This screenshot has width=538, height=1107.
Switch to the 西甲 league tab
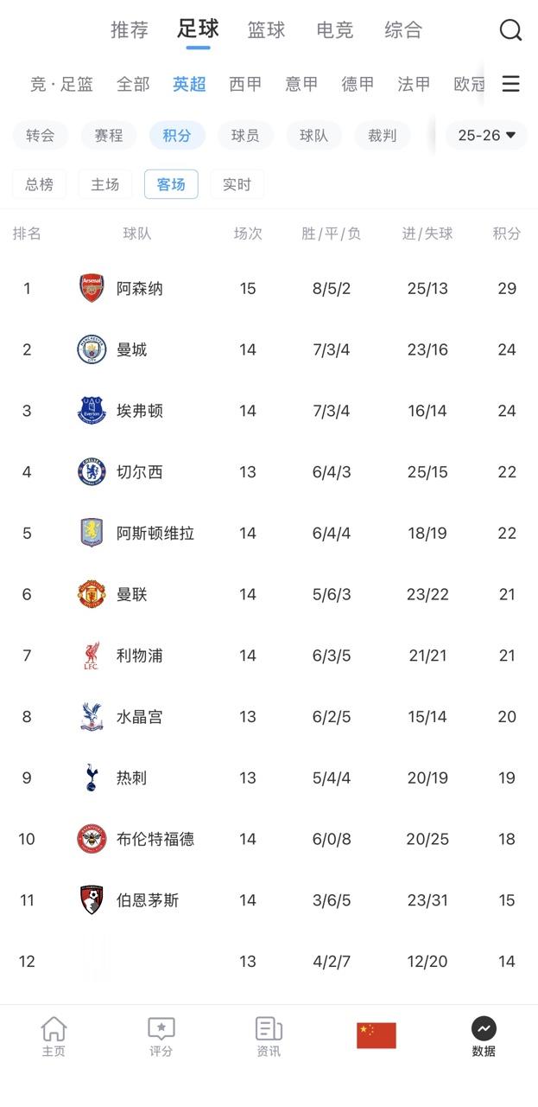click(245, 84)
